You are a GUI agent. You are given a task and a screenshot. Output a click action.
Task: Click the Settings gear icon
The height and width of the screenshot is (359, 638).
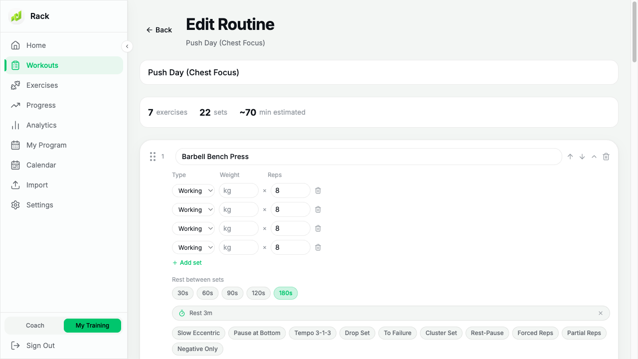pos(15,205)
